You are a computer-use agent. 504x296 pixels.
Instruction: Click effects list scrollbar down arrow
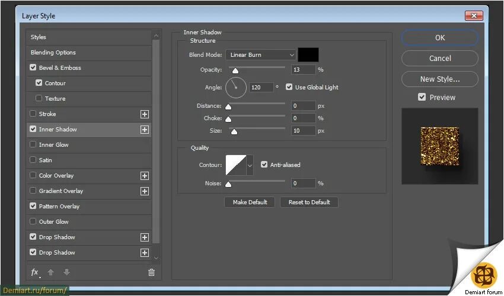[156, 258]
